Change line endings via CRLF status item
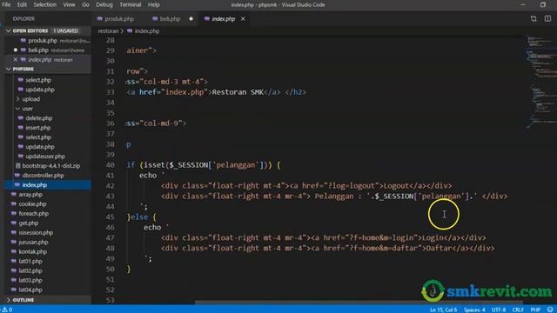 (x=518, y=310)
